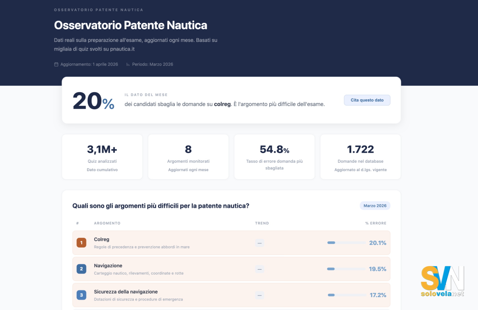Viewport: 478px width, 310px height.
Task: Click the rank 3 badge for Sicurezza
Action: point(81,295)
